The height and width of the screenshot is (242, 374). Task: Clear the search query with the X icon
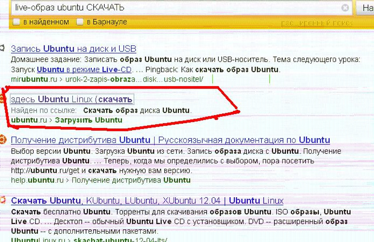pos(345,8)
